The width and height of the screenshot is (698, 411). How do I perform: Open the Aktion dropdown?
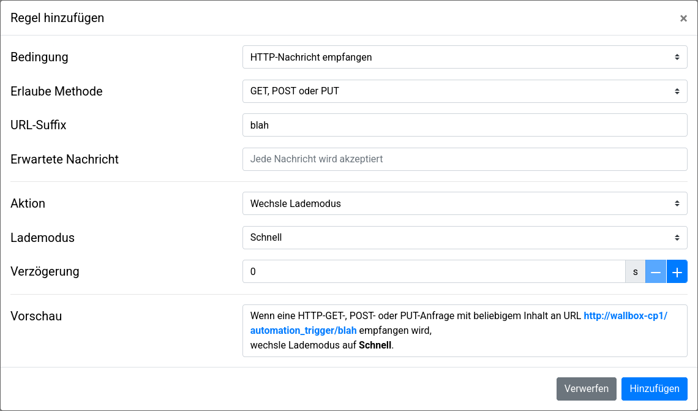coord(465,203)
